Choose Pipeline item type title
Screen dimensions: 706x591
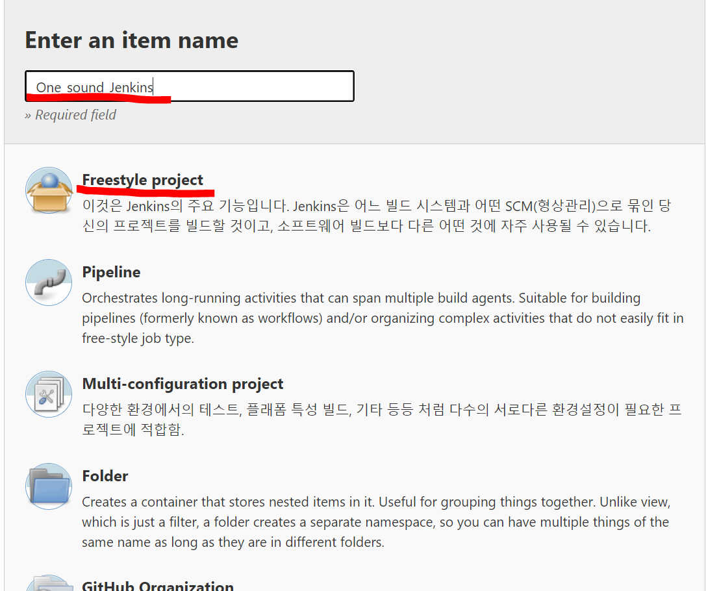click(x=111, y=272)
